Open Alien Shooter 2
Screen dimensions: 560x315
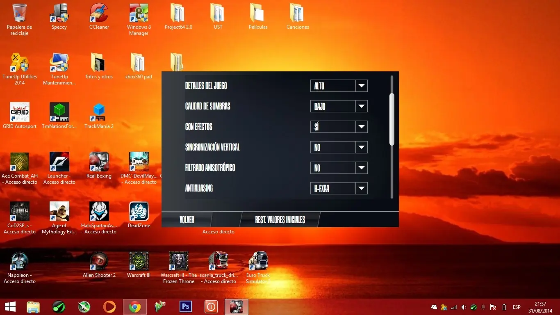point(99,265)
